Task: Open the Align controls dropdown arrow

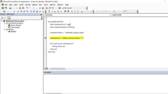Action: tap(112, 11)
